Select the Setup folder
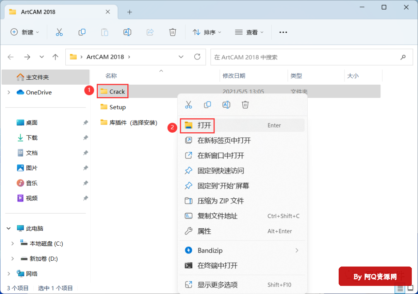Viewport: 418px width, 294px height. [113, 107]
